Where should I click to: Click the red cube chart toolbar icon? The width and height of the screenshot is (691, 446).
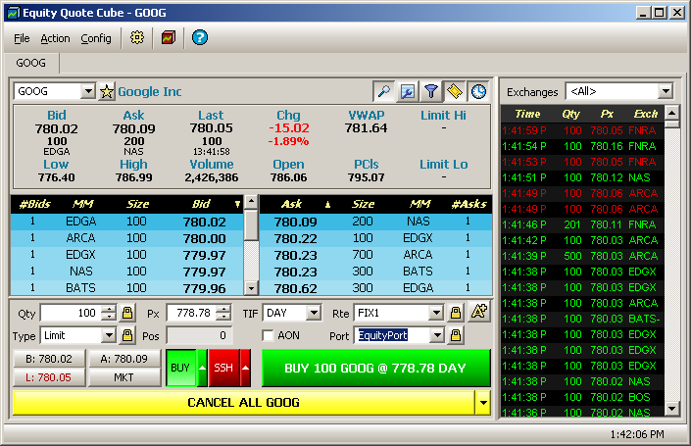pos(169,38)
